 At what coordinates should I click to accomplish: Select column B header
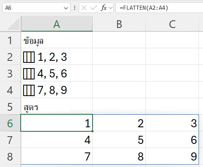(x=119, y=24)
